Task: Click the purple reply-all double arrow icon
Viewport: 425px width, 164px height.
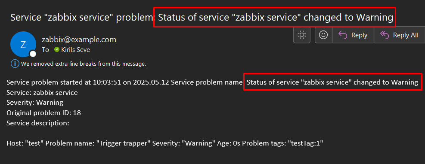Action: [385, 35]
